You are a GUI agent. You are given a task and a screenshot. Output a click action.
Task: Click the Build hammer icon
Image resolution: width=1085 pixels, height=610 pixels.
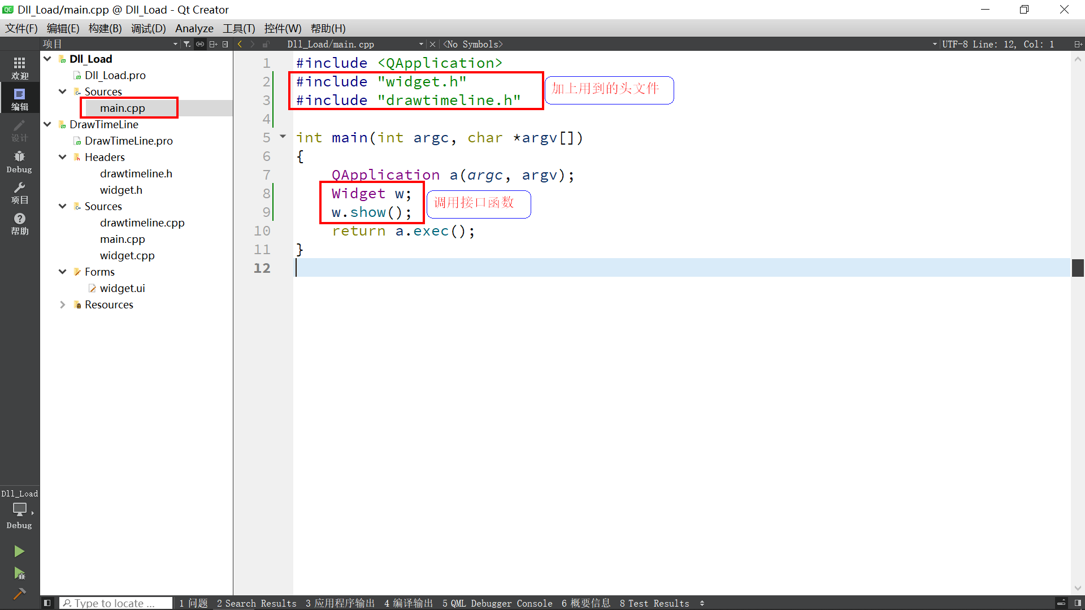pyautogui.click(x=19, y=594)
